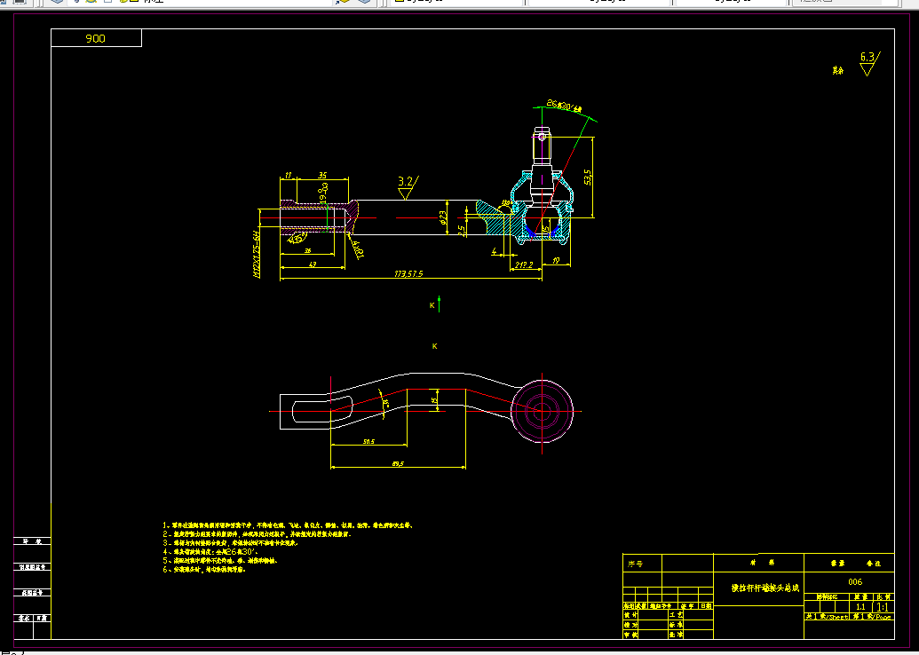Select drawing number 006 in title block

[x=855, y=581]
